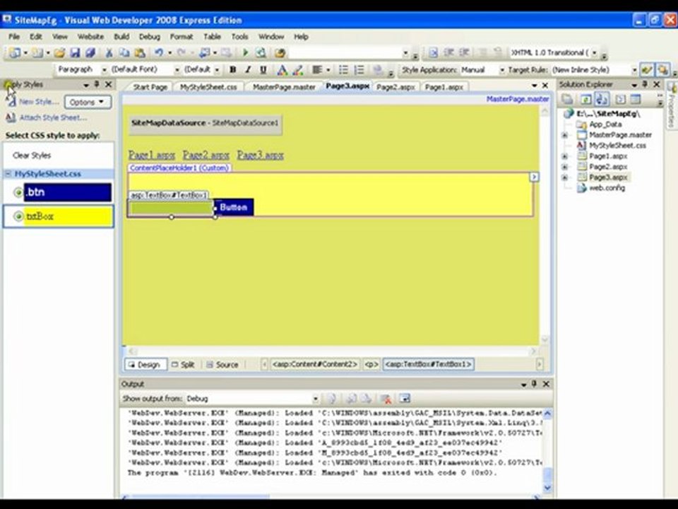Click the Save All toolbar icon

(90, 53)
